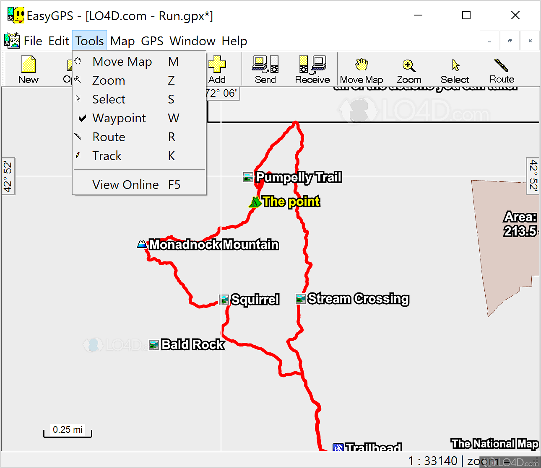Image resolution: width=541 pixels, height=468 pixels.
Task: Click the Send to GPS toolbar icon
Action: 265,70
